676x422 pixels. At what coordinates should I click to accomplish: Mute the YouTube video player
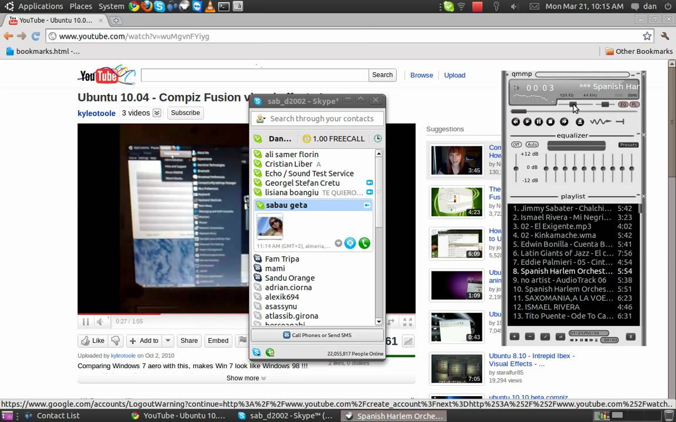100,322
